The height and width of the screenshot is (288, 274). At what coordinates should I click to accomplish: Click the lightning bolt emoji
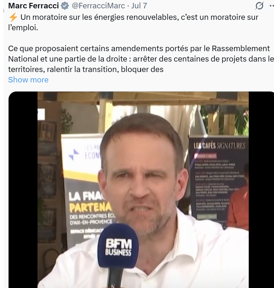pyautogui.click(x=13, y=17)
